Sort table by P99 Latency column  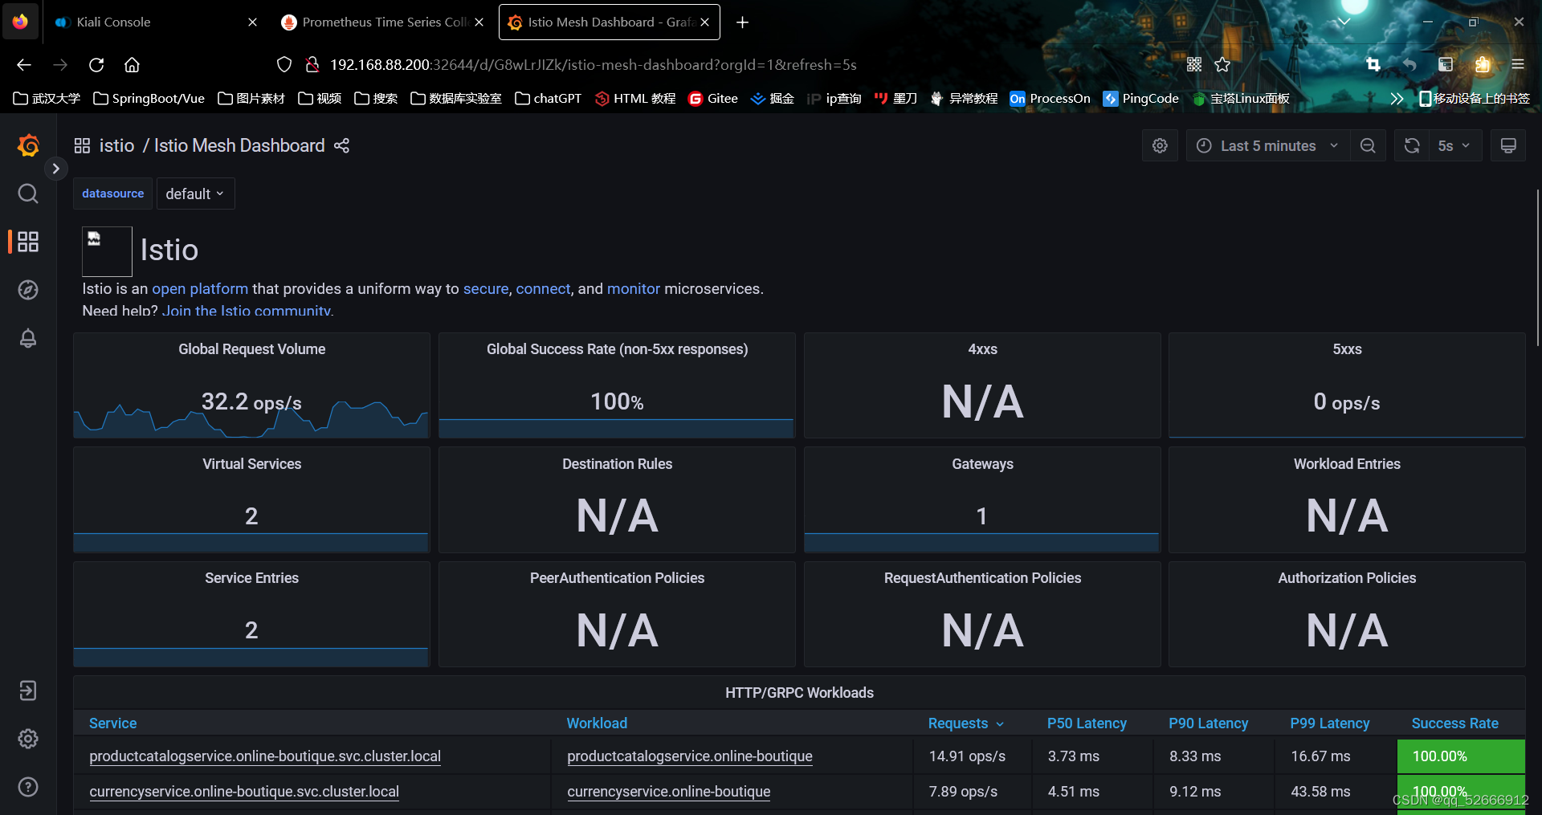(1329, 723)
